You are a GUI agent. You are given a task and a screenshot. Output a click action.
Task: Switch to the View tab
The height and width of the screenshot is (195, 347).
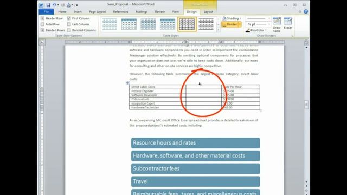(x=175, y=12)
